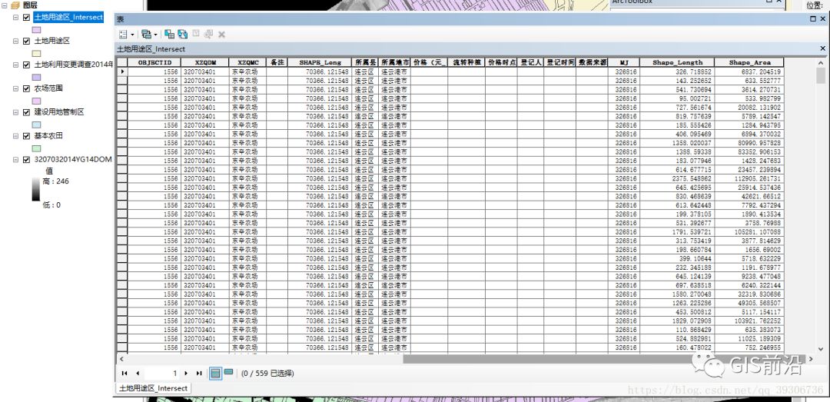Click the 备注 column header
The height and width of the screenshot is (402, 830).
(277, 62)
